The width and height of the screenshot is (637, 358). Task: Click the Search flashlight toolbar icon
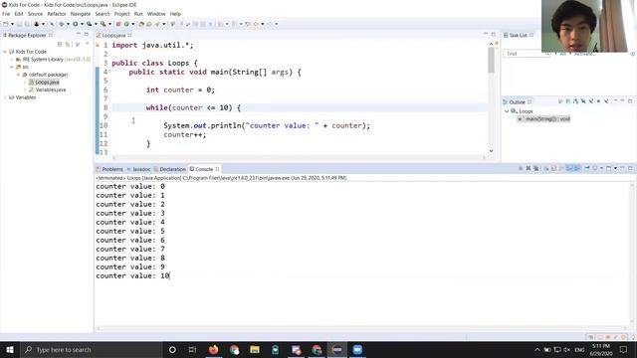pos(157,24)
